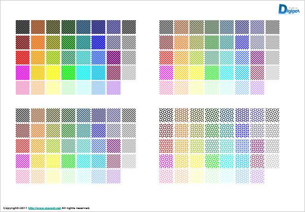Viewport: 305px width, 212px height.
Task: Click the pure blue weave pattern swatch
Action: click(x=98, y=42)
